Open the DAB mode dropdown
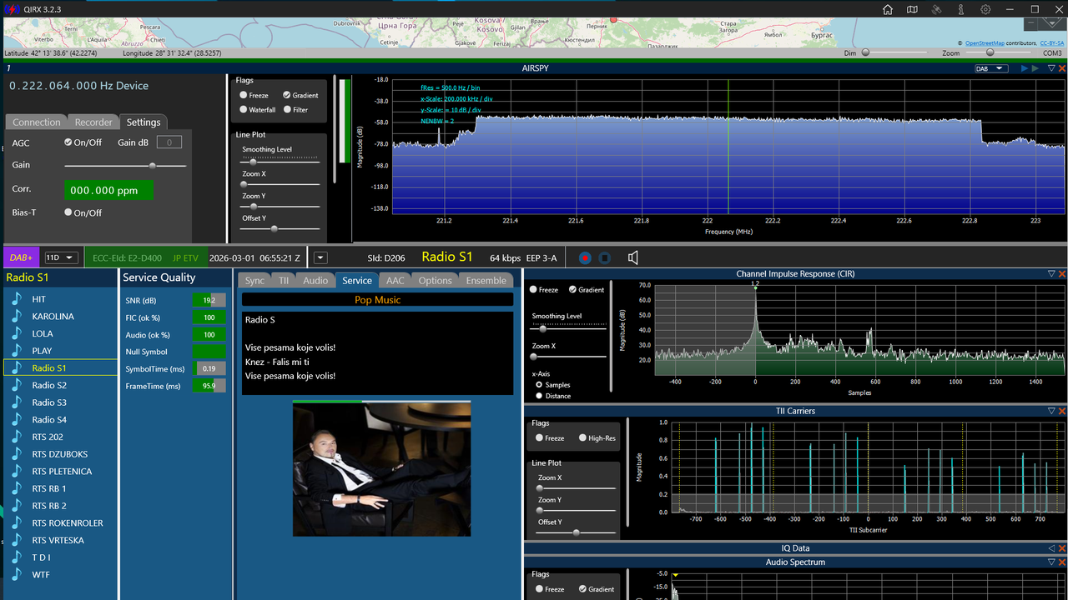1068x600 pixels. pyautogui.click(x=991, y=68)
